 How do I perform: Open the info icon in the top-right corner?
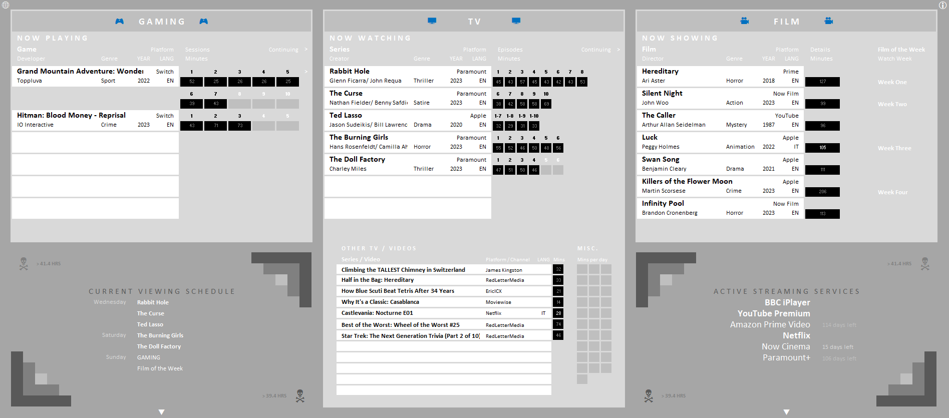(x=942, y=5)
